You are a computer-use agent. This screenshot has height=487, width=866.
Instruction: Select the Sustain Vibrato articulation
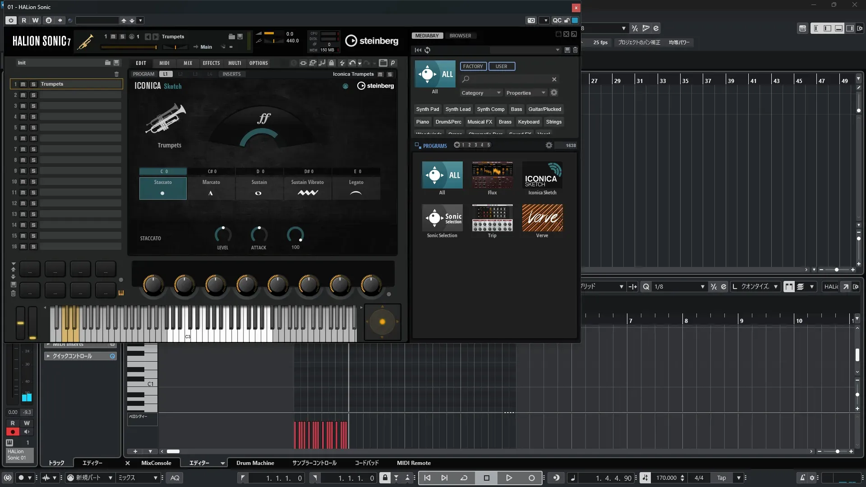point(308,188)
